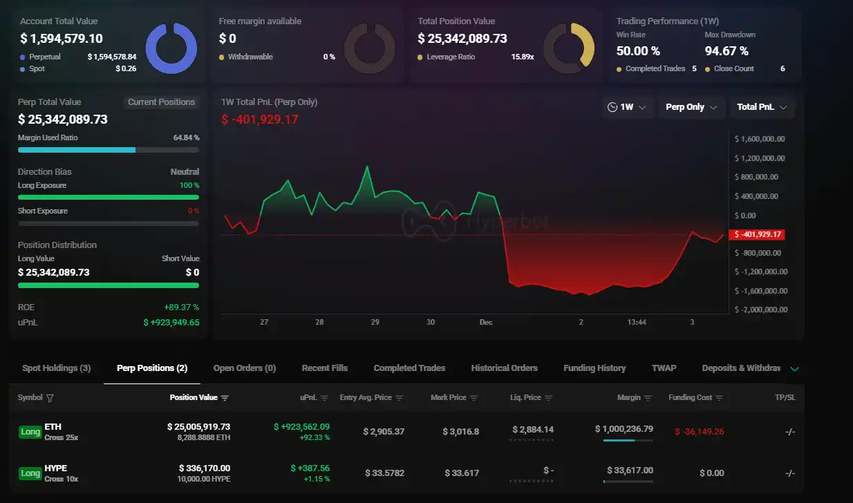Click ETH uPnL +923,562.09 value
This screenshot has width=853, height=503.
(301, 427)
